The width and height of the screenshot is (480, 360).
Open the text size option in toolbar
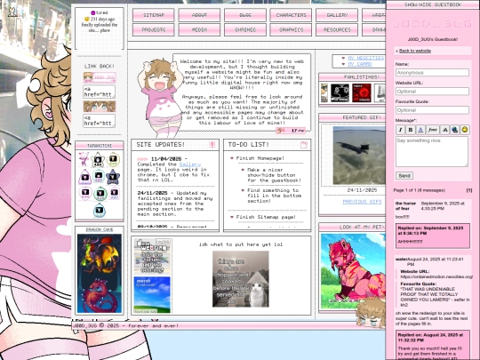tap(444, 130)
